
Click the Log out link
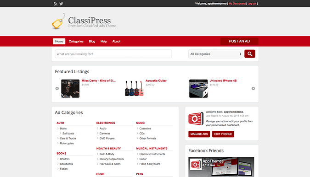tap(252, 4)
